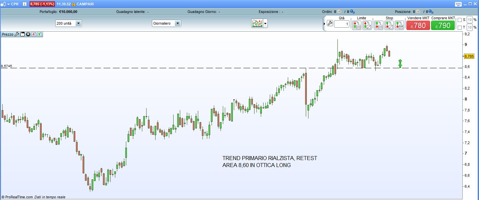The image size is (479, 200).
Task: Click the Ordini label
Action: pyautogui.click(x=327, y=12)
